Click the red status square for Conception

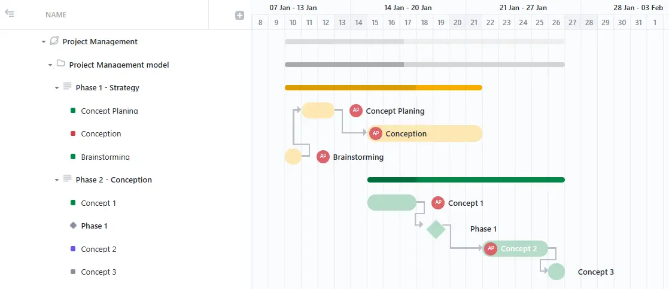pyautogui.click(x=73, y=133)
